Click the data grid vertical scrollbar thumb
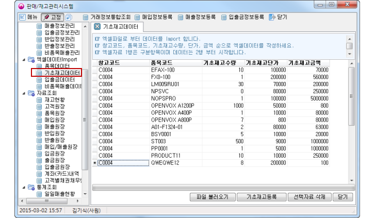The width and height of the screenshot is (375, 218). tap(352, 96)
